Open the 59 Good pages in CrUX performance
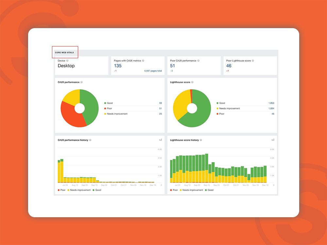 (160, 103)
